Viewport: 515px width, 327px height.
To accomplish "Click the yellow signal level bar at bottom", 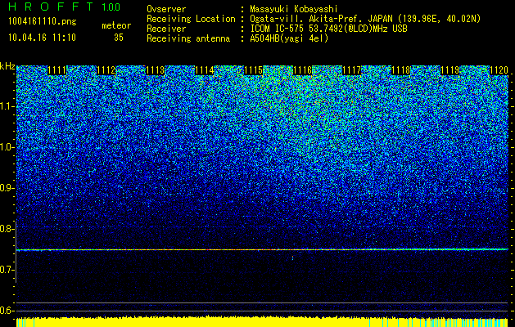I will (x=262, y=321).
